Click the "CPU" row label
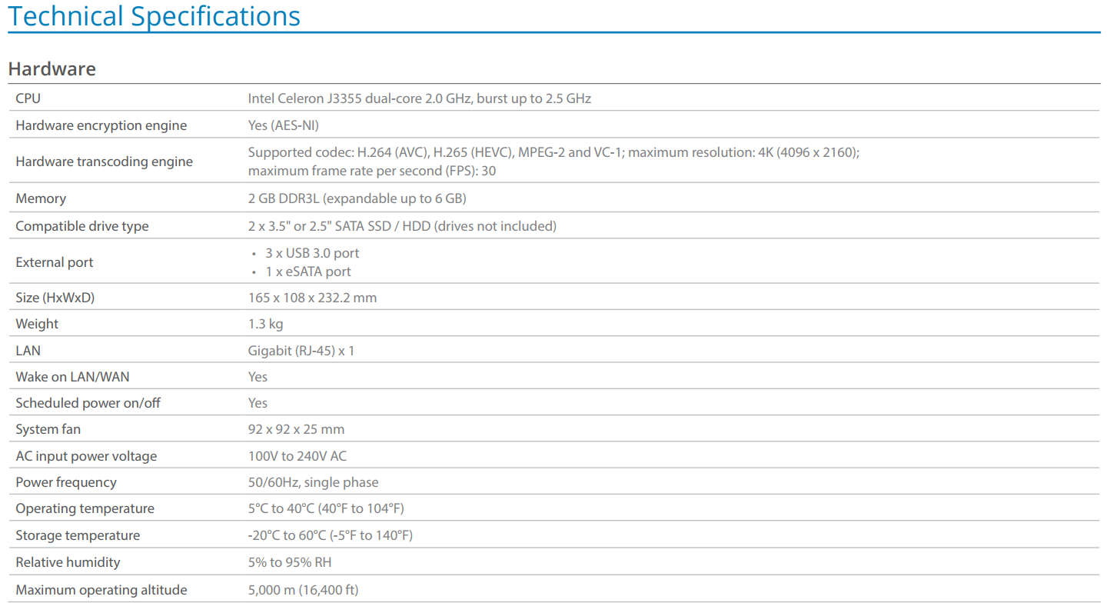The height and width of the screenshot is (613, 1110). [28, 98]
